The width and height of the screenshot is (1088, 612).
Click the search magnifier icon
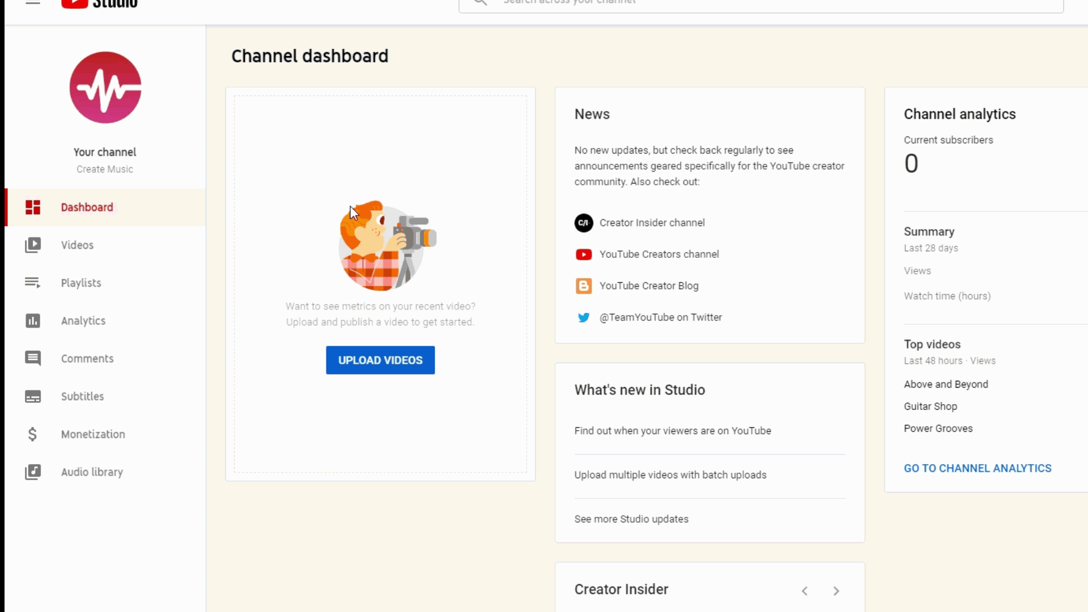(480, 2)
